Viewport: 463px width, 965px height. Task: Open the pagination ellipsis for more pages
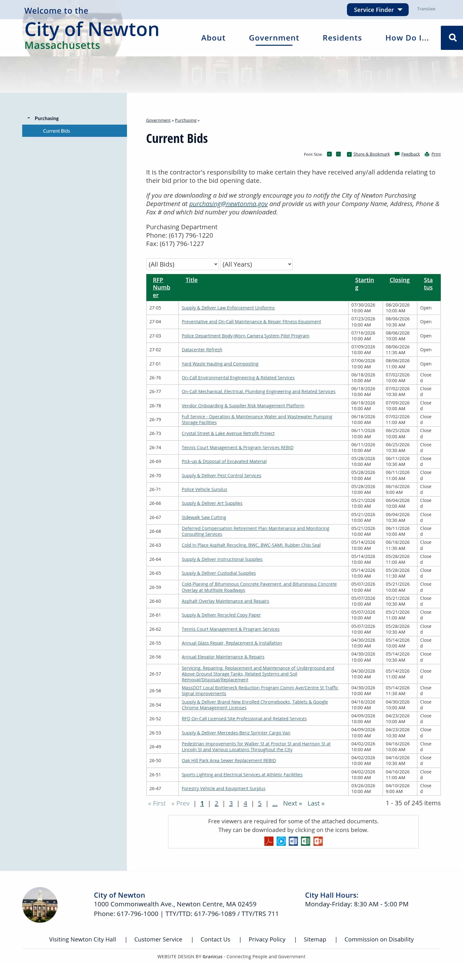(275, 803)
